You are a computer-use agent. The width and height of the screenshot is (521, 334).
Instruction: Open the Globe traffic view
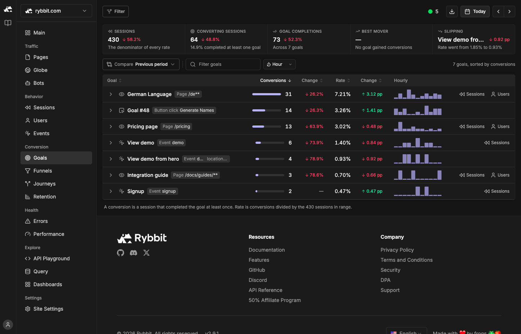tap(56, 70)
